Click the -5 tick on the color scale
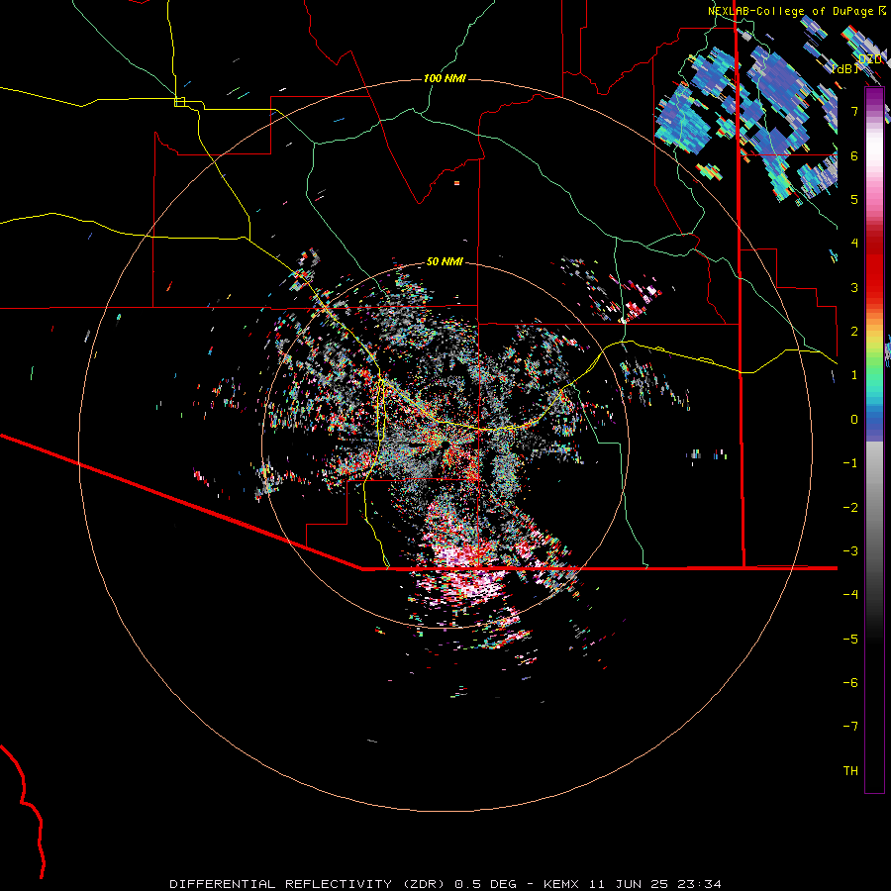This screenshot has height=891, width=891. pyautogui.click(x=850, y=640)
